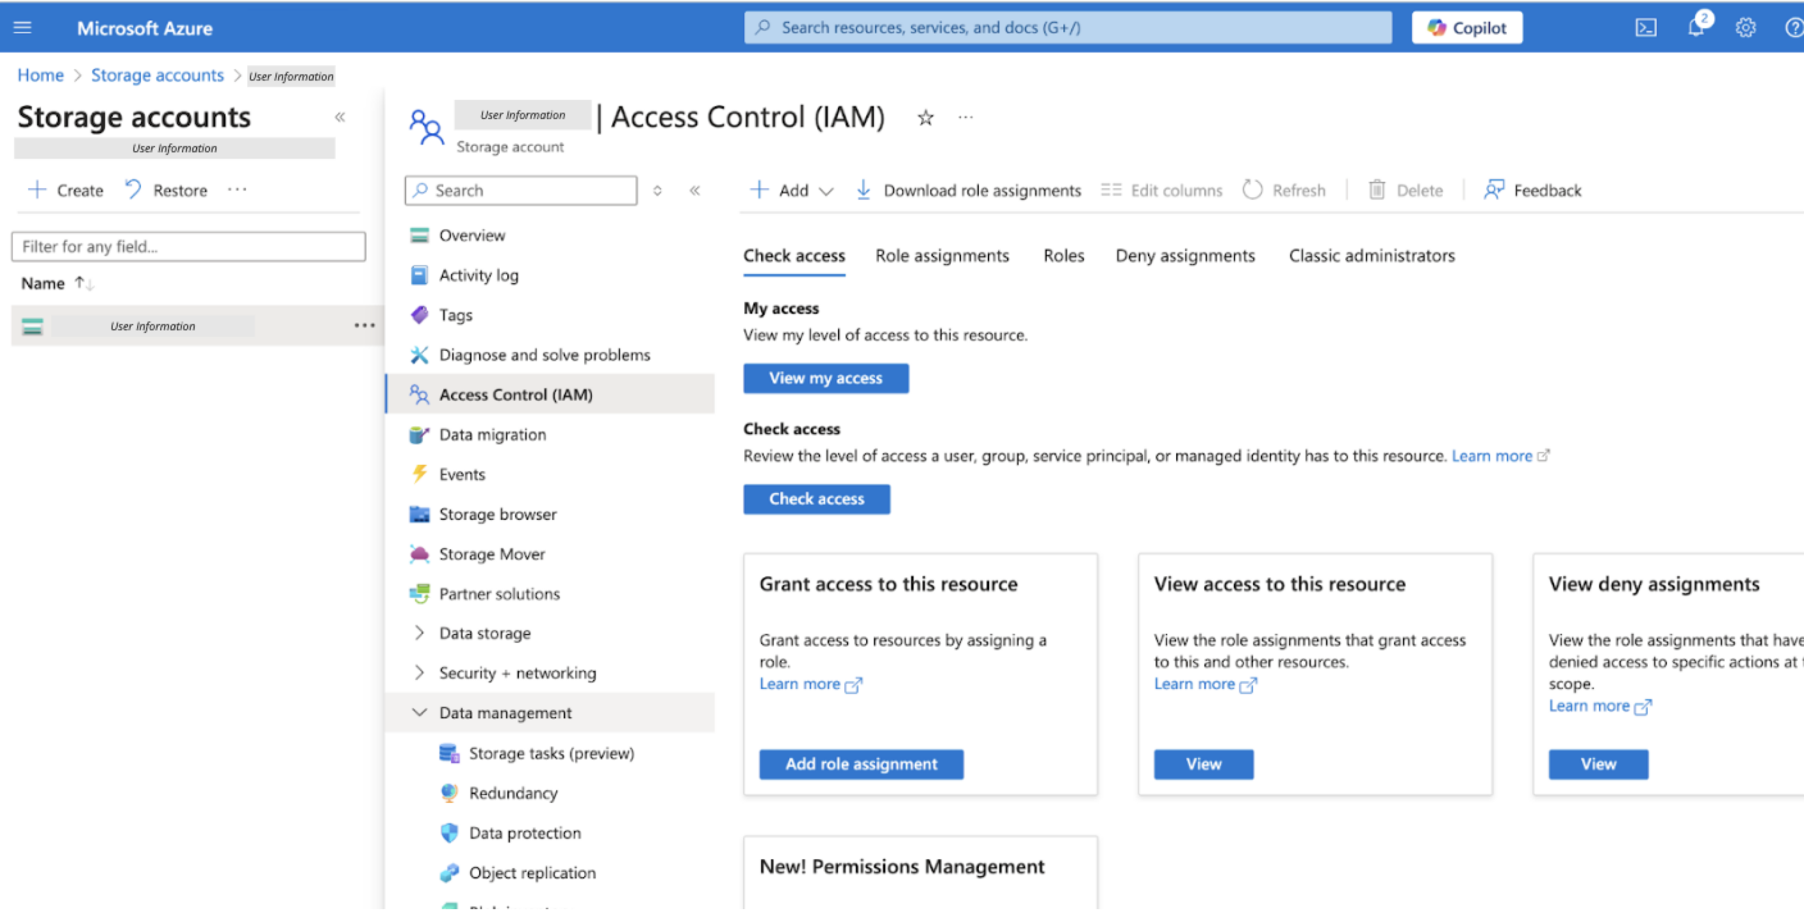This screenshot has height=913, width=1804.
Task: Click the Download role assignments icon
Action: 864,190
